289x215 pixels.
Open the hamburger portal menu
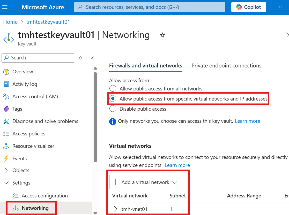point(5,7)
